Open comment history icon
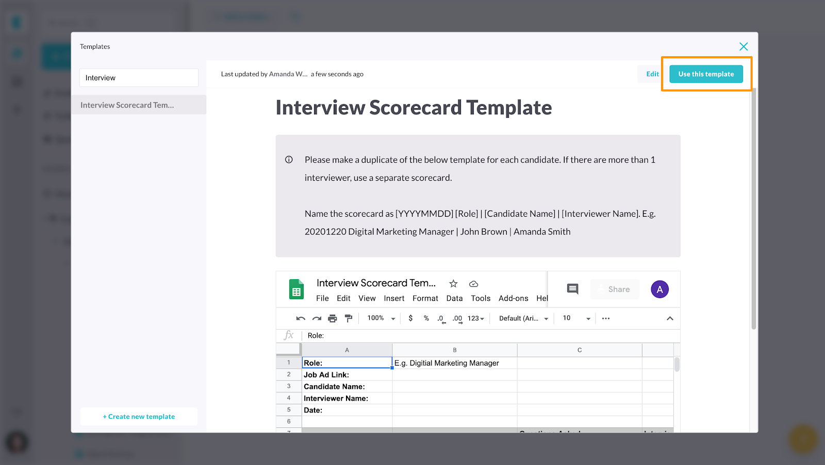Viewport: 825px width, 465px height. pyautogui.click(x=572, y=289)
